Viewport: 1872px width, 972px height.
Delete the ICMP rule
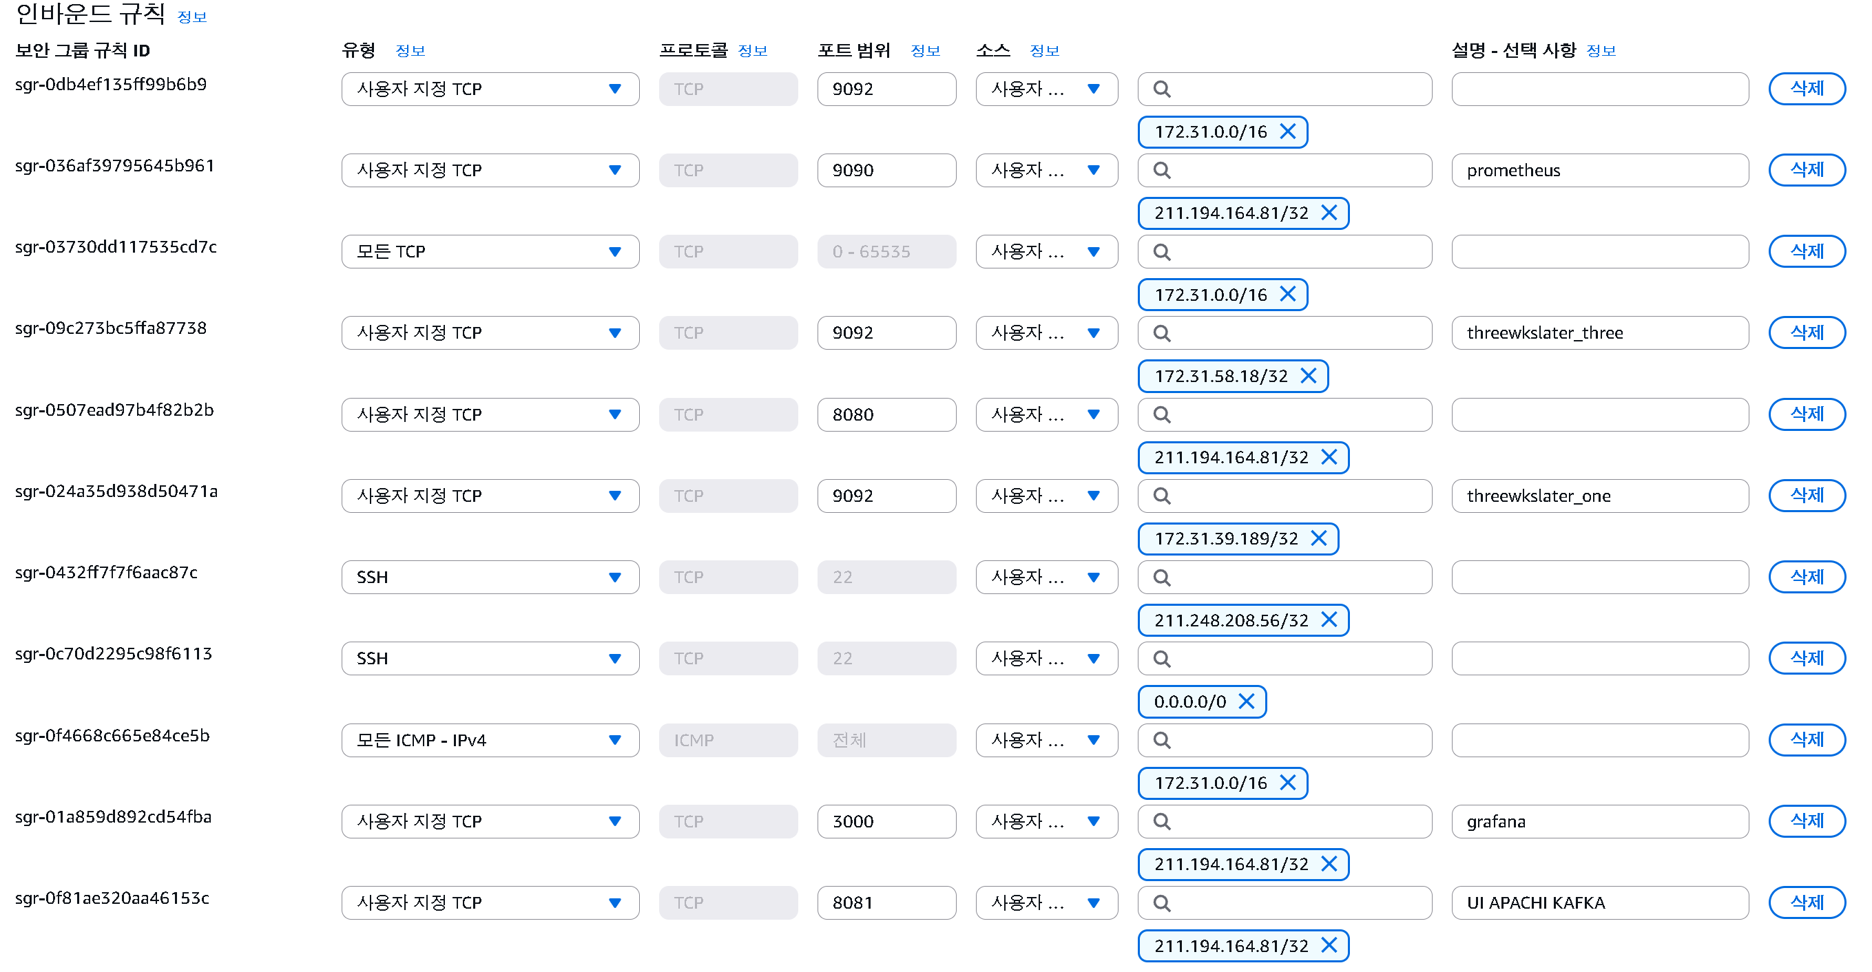[1807, 739]
